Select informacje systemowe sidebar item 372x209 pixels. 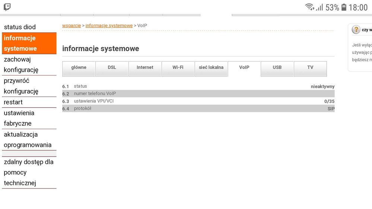pyautogui.click(x=29, y=44)
